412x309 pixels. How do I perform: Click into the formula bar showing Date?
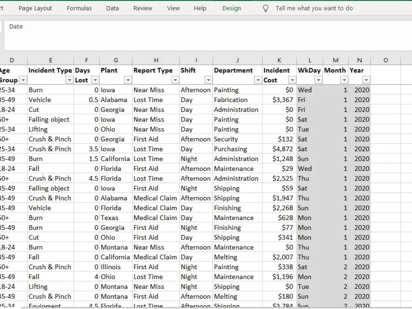[x=208, y=35]
